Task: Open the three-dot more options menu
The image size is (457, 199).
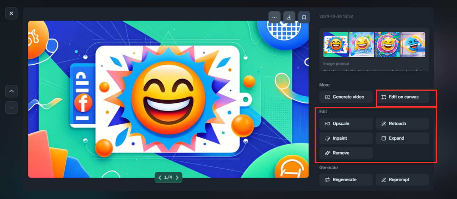Action: coord(275,17)
